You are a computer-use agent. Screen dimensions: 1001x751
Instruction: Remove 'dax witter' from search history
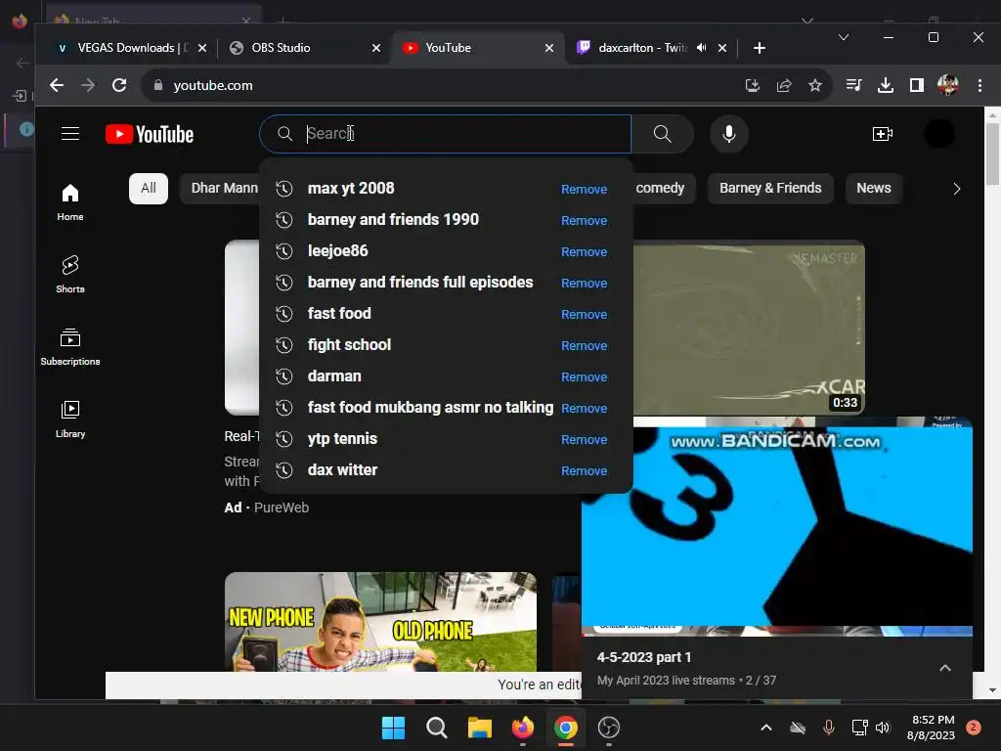(584, 470)
